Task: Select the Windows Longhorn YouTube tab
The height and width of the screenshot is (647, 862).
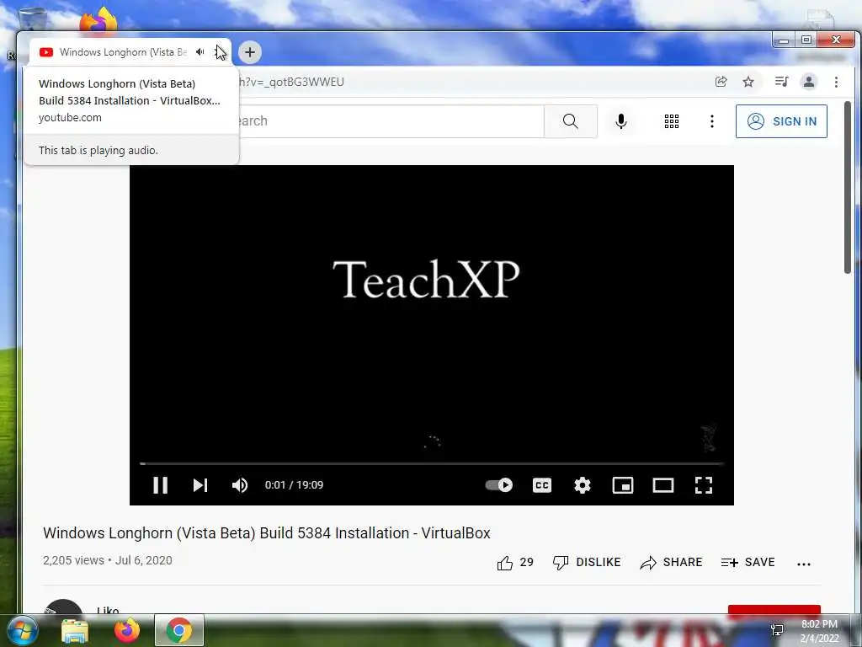Action: [123, 52]
